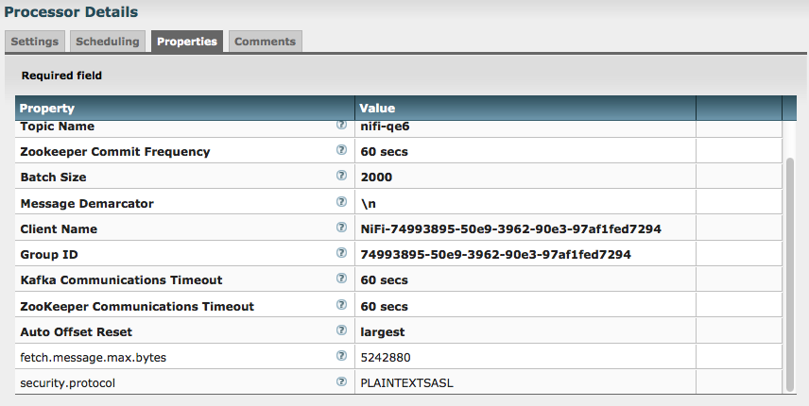
Task: Click the Property column header
Action: pos(185,108)
